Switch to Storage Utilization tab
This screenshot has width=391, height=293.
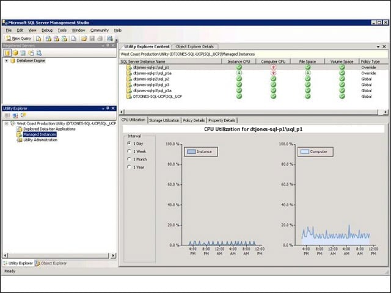pos(164,120)
